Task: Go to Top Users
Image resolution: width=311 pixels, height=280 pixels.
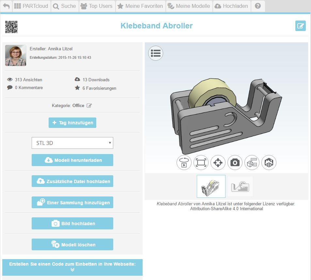Action: tap(97, 6)
